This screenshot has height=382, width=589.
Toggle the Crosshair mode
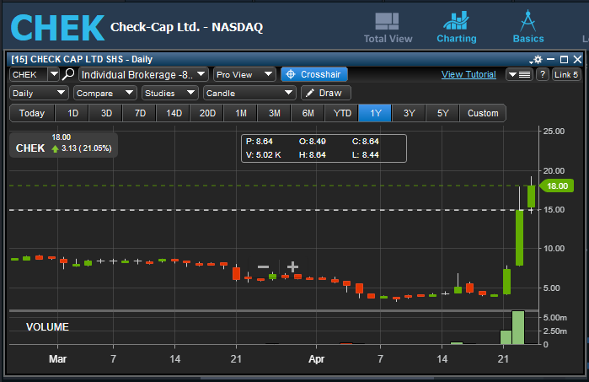[314, 74]
